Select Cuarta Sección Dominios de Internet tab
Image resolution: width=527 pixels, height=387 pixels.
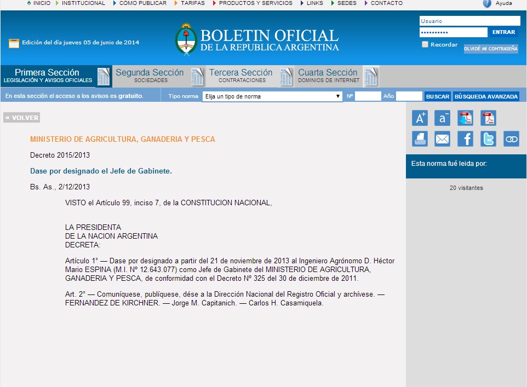[329, 76]
